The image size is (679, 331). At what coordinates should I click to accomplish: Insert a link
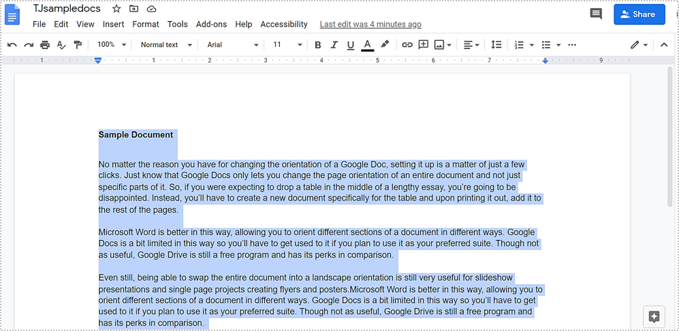(407, 44)
